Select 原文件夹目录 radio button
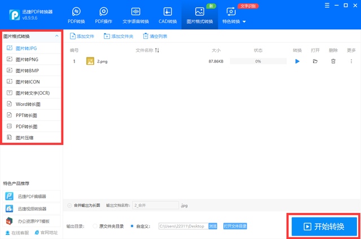361x239 pixels. coord(95,226)
